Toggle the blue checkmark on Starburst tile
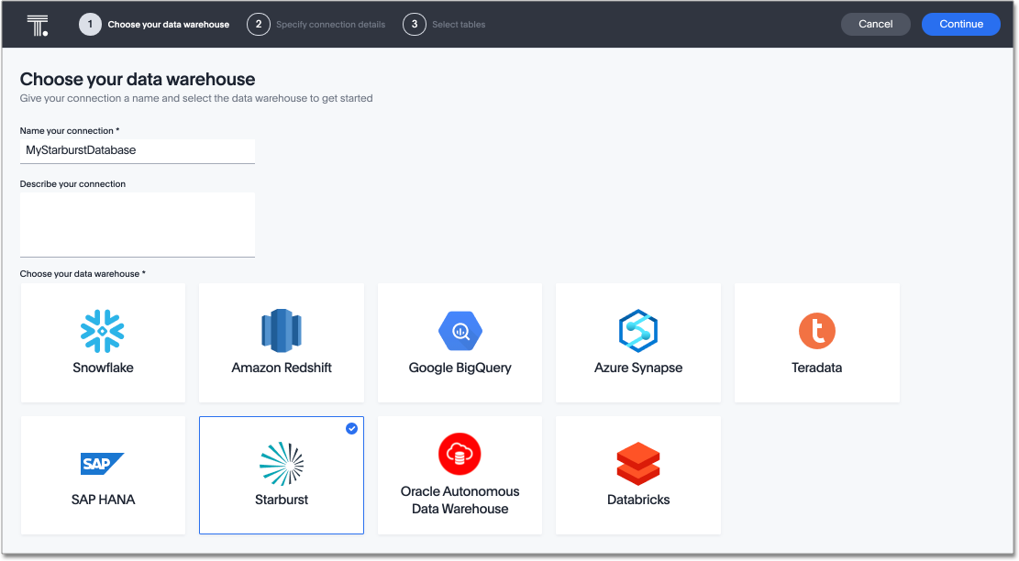This screenshot has width=1019, height=561. tap(352, 428)
